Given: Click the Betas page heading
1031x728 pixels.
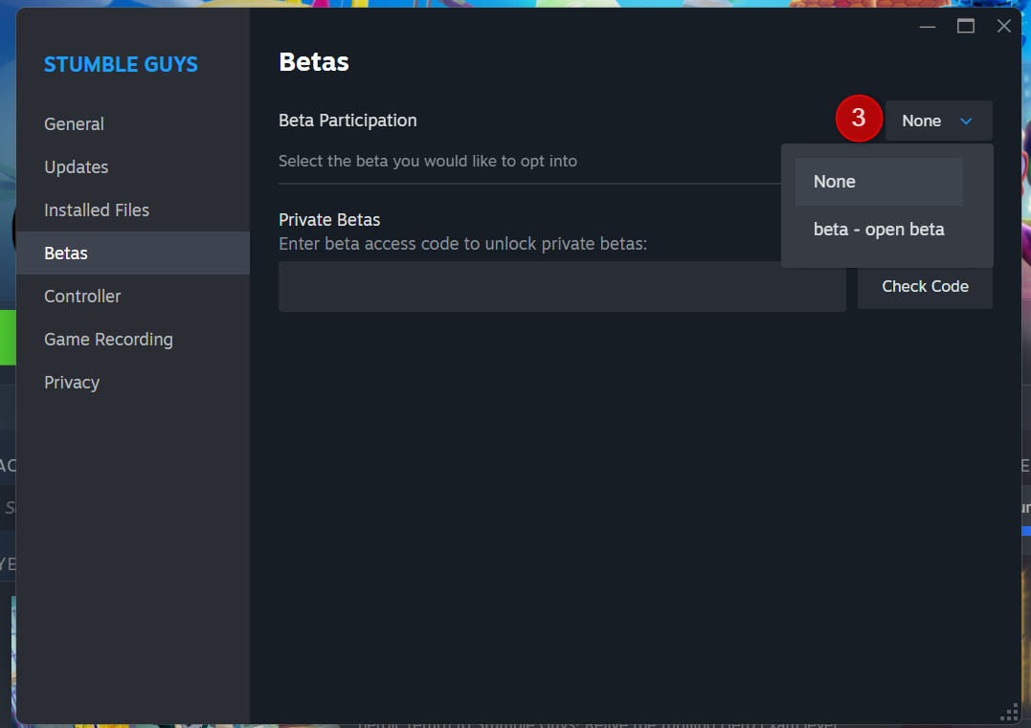Looking at the screenshot, I should click(x=314, y=62).
